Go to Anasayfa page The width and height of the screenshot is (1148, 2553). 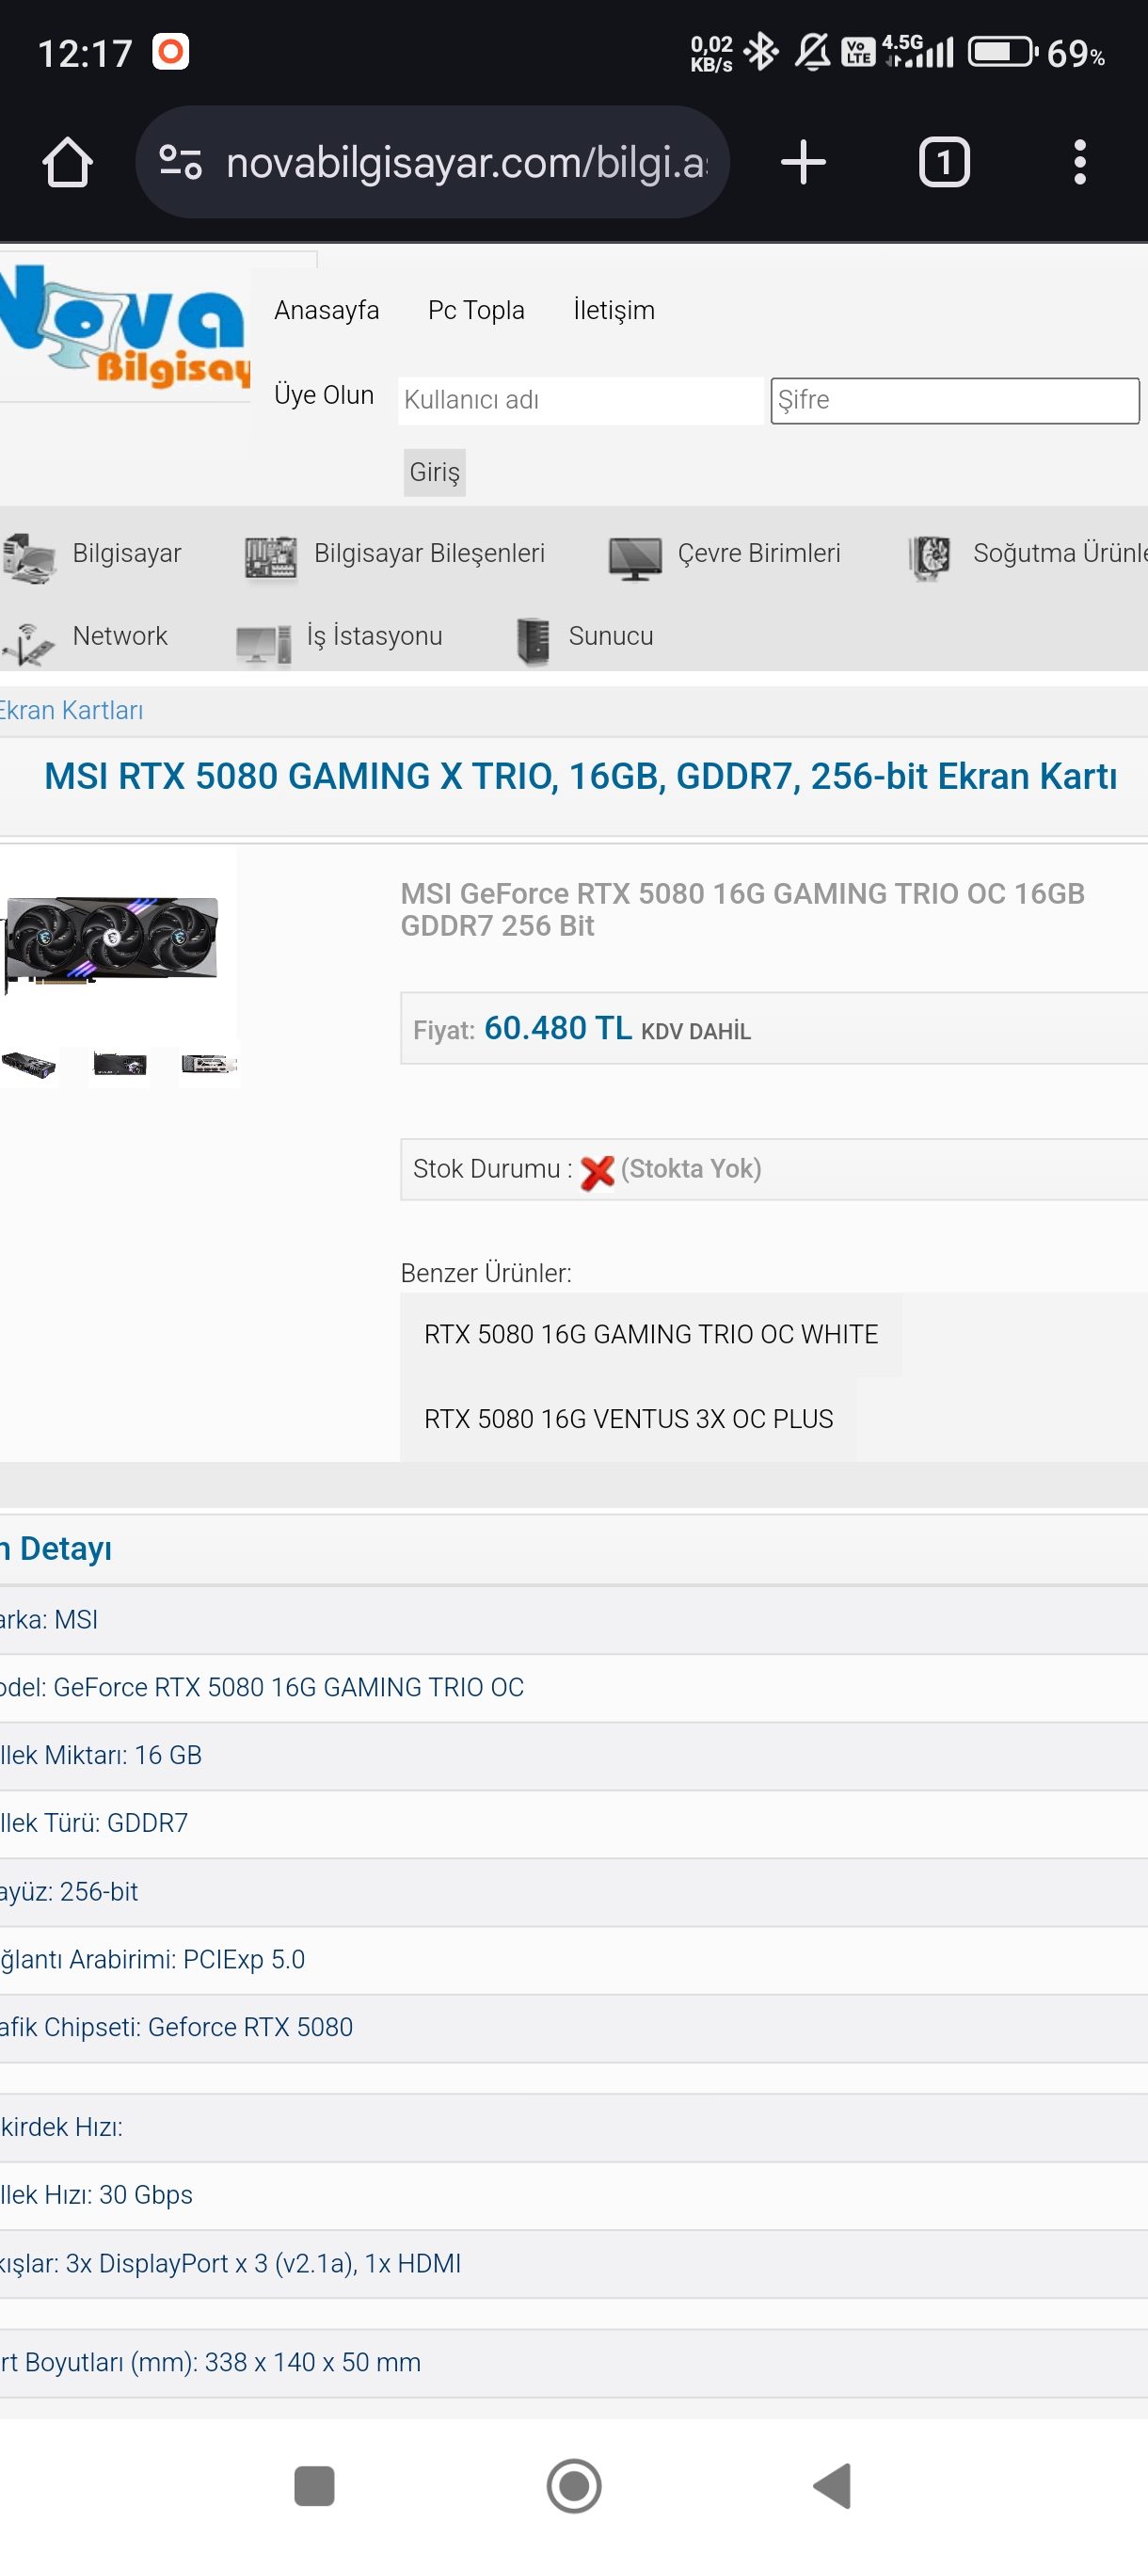point(327,311)
